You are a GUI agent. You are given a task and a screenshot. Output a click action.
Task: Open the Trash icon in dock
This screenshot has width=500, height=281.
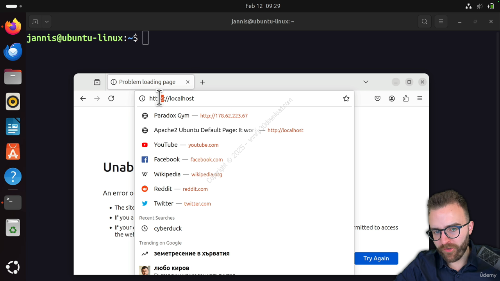(x=13, y=228)
